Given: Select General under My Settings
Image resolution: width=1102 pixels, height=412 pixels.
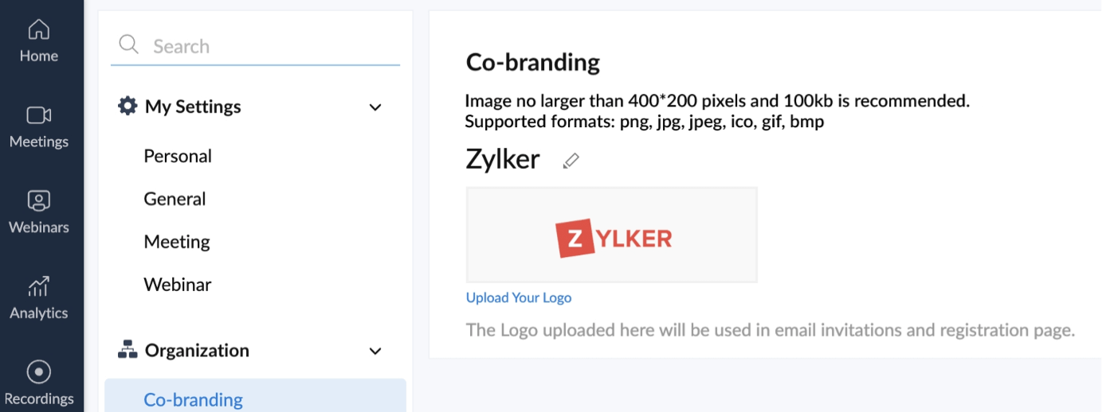Looking at the screenshot, I should (x=175, y=199).
